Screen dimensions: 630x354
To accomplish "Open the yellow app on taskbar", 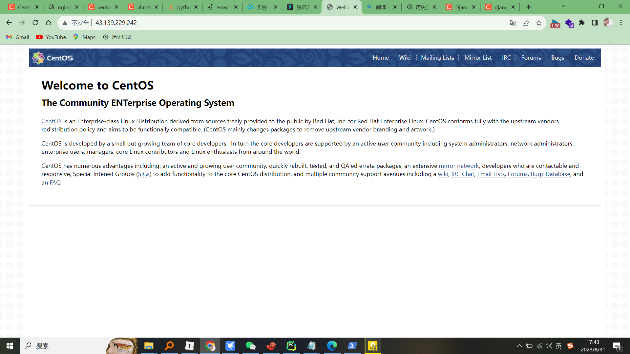I will tap(373, 346).
